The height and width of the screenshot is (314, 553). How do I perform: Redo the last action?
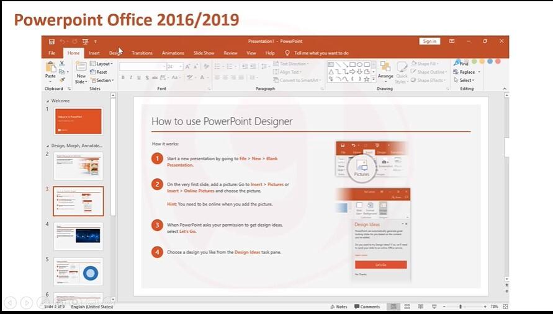74,41
